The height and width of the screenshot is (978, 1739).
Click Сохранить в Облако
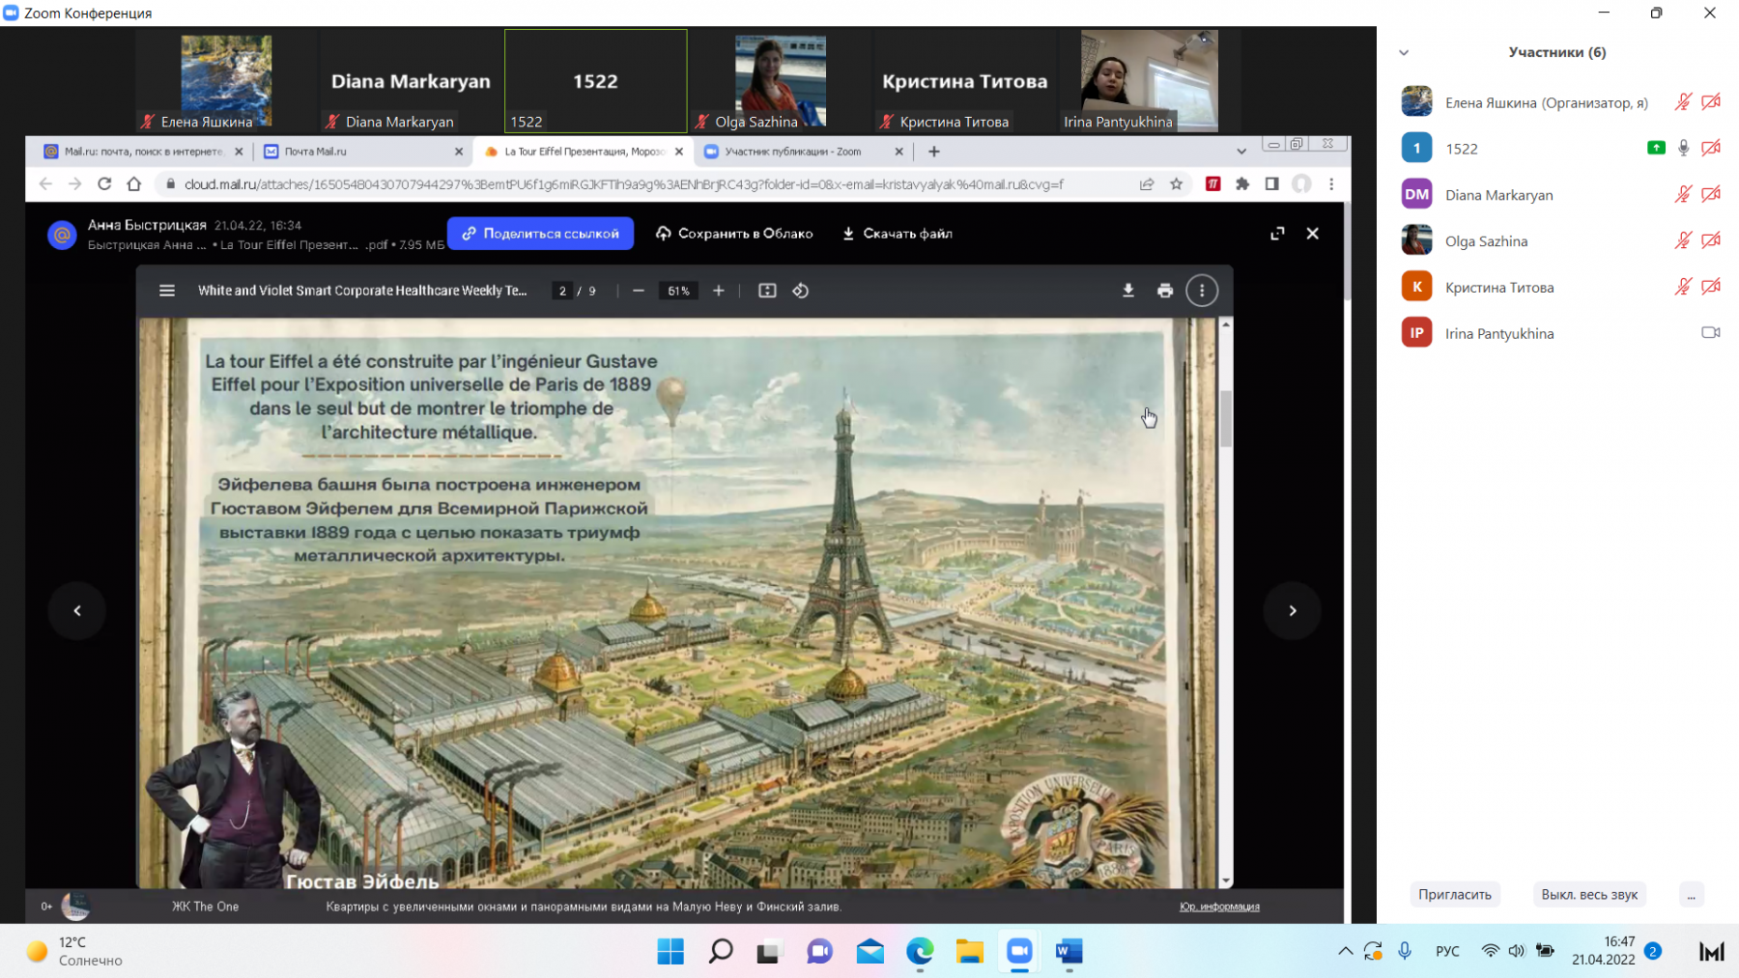tap(734, 234)
